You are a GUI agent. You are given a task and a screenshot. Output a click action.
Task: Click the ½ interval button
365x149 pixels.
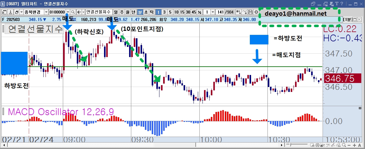(x=199, y=12)
